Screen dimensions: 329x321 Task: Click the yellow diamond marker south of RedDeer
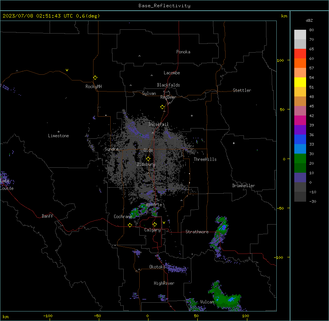click(162, 107)
